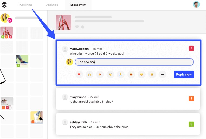React with the laughing tears emoji
The height and width of the screenshot is (139, 206).
point(152,74)
